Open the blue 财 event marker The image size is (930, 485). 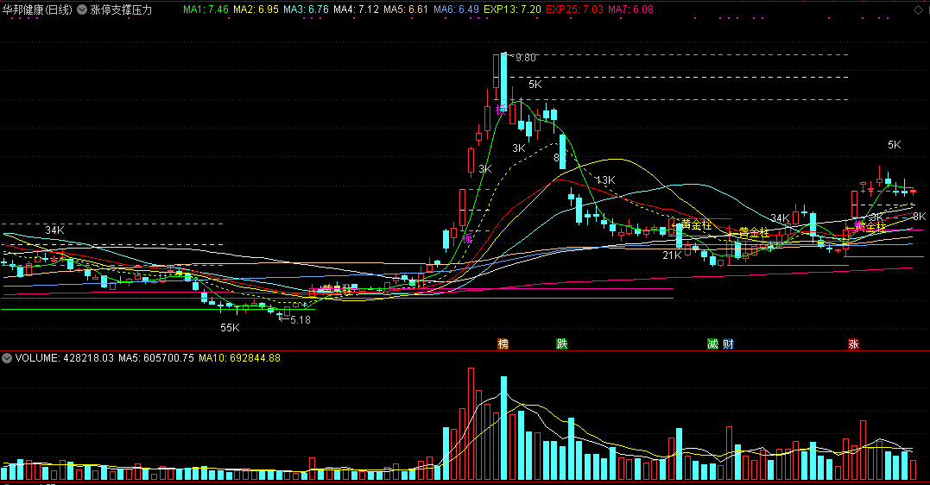click(x=728, y=343)
